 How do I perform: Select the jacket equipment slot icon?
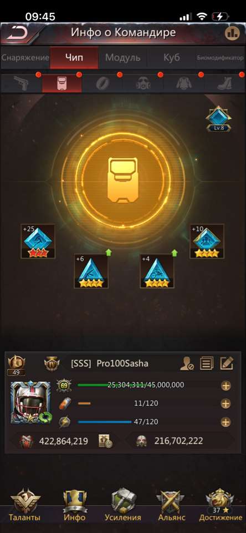[x=184, y=83]
